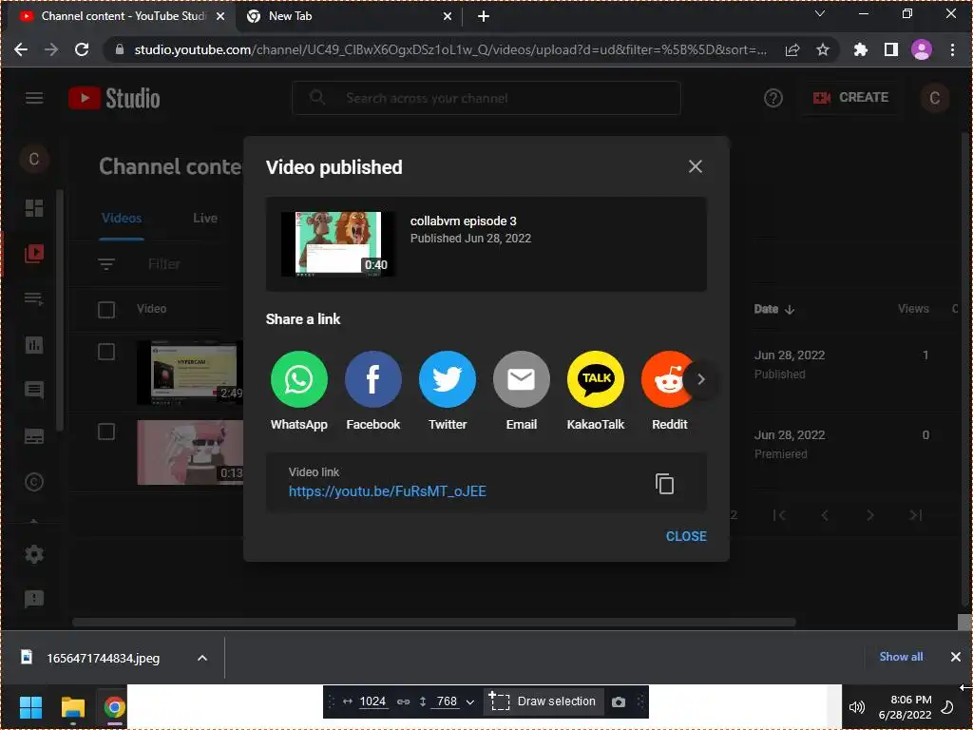Dismiss Video published dialog with X
973x730 pixels.
pos(695,166)
